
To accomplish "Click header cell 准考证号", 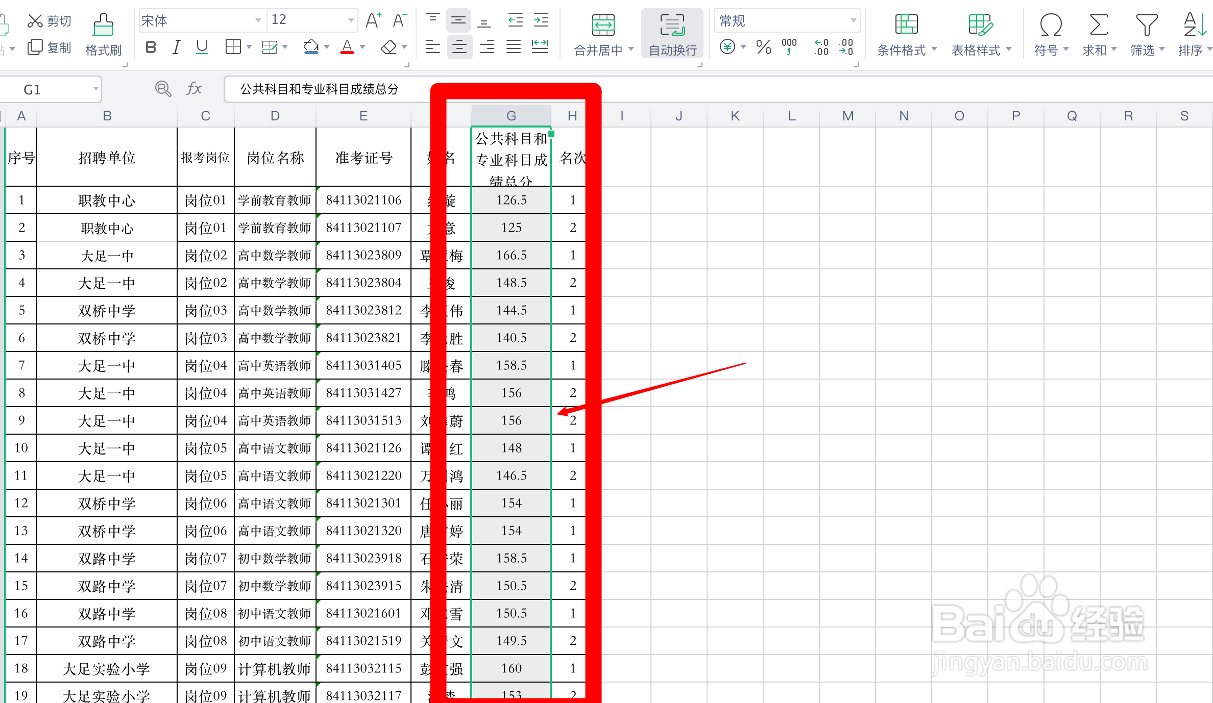I will point(363,157).
